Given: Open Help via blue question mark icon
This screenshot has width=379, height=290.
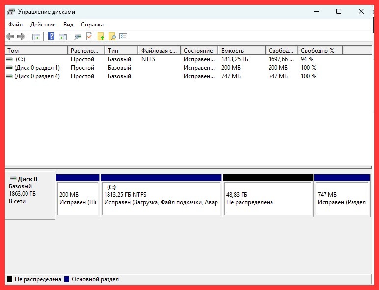Looking at the screenshot, I should tap(51, 37).
